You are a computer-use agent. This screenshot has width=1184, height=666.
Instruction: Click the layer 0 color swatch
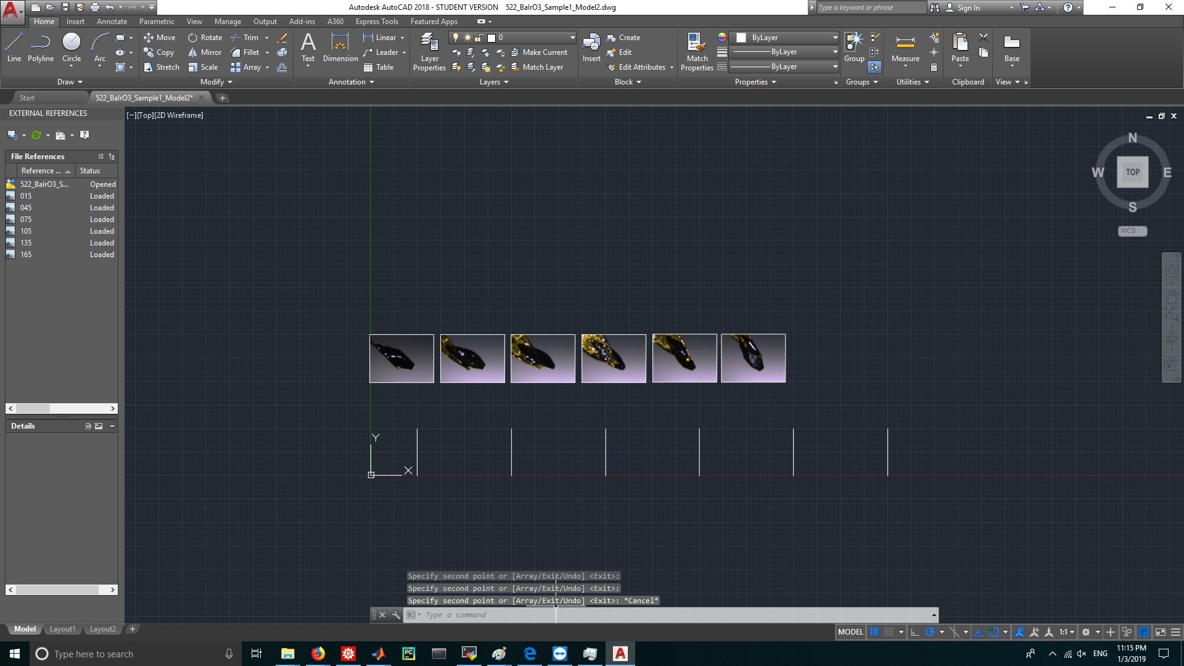[492, 38]
